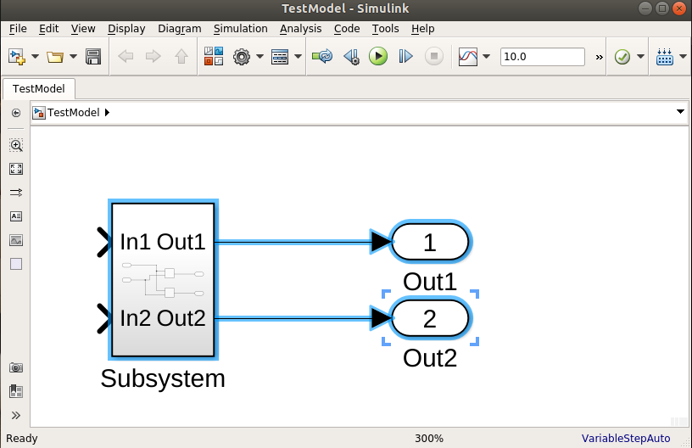Open the Diagram menu
692x448 pixels.
[180, 29]
